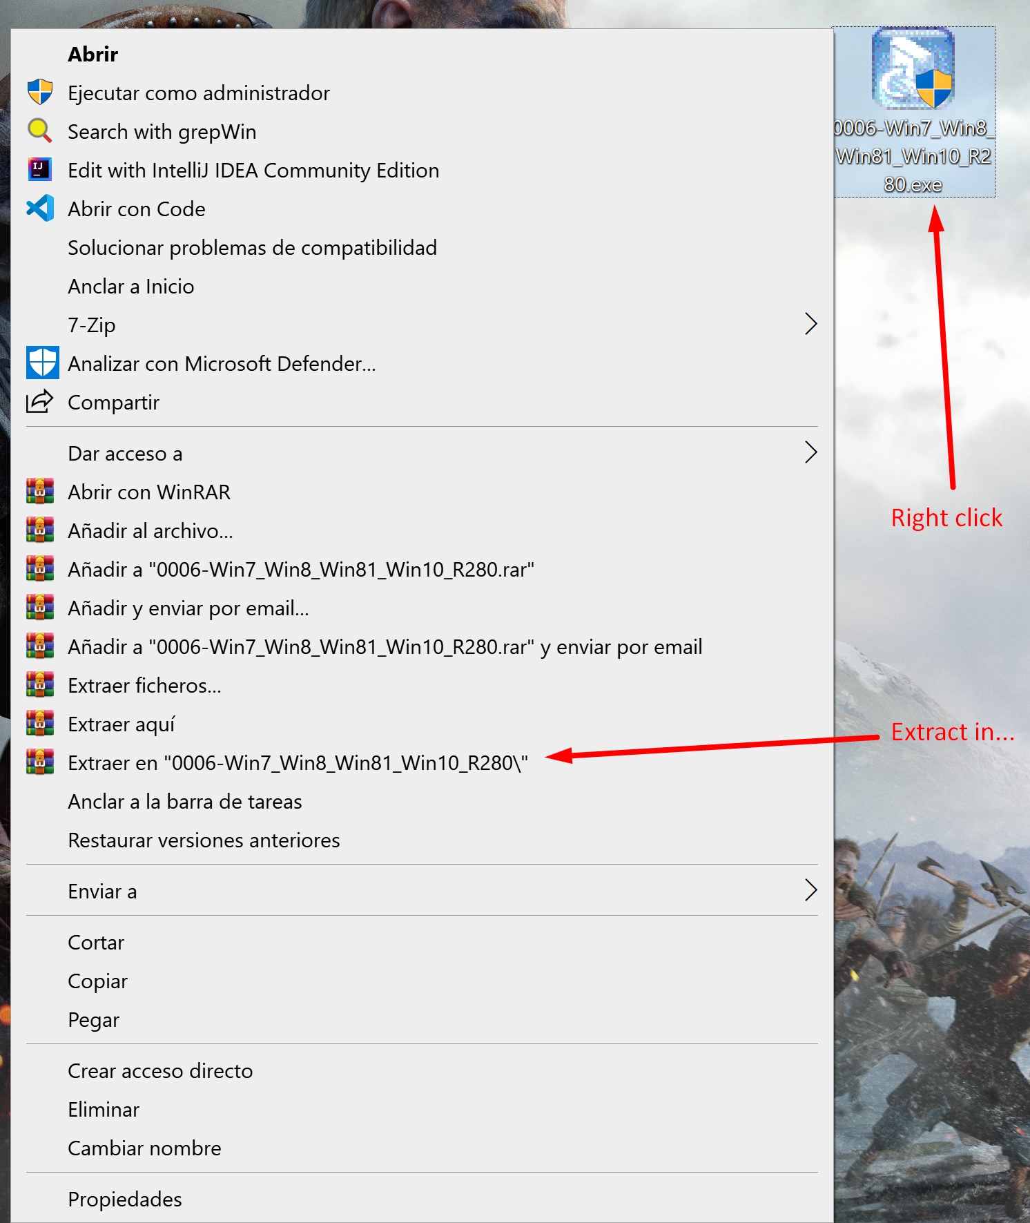Click WinRAR icon beside Añadir al archivo...
Screen dimensions: 1030x1223
tap(40, 530)
